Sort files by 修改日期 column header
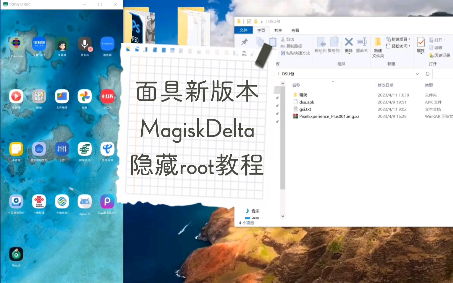453x283 pixels. pyautogui.click(x=386, y=85)
